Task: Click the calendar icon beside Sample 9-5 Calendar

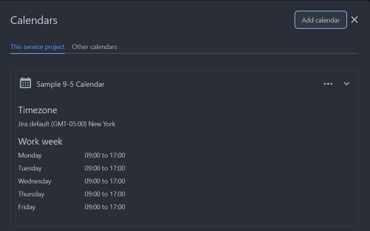Action: coord(26,83)
